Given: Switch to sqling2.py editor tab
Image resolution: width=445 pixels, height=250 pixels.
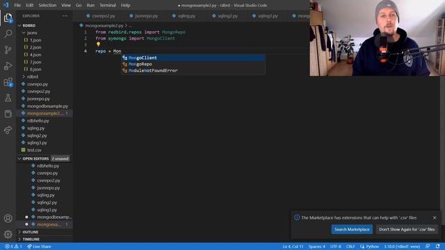Looking at the screenshot, I should tap(225, 16).
